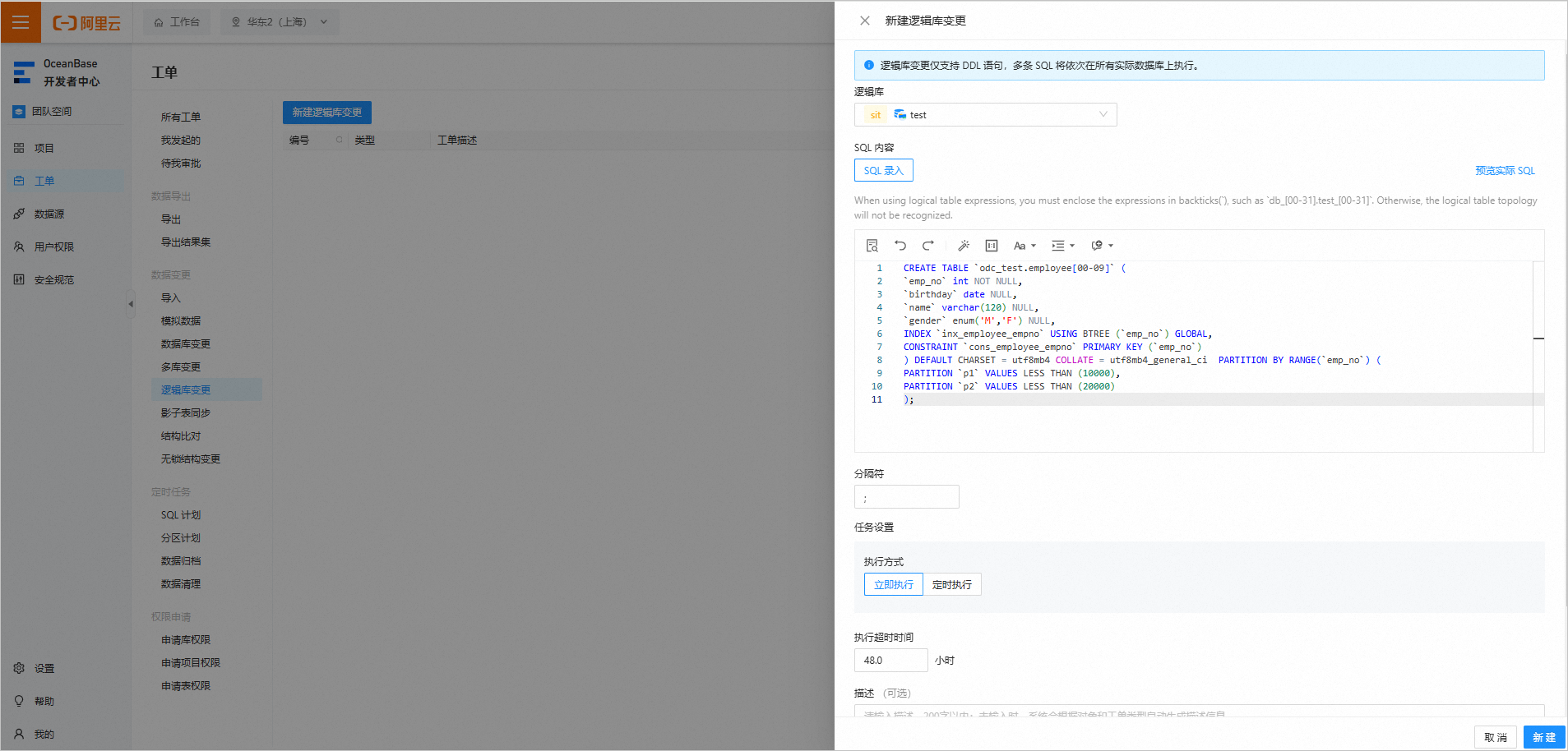
Task: Click the 取消 button
Action: [1496, 737]
